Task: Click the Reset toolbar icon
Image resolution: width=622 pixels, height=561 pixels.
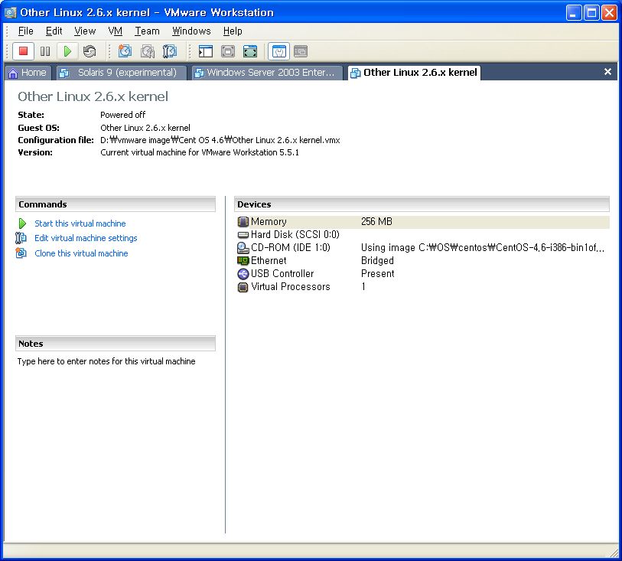Action: 90,51
